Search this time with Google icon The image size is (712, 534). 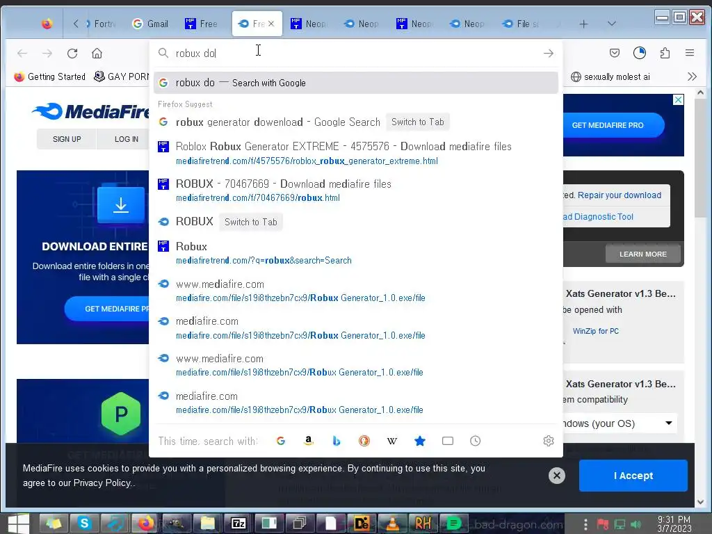pyautogui.click(x=281, y=441)
